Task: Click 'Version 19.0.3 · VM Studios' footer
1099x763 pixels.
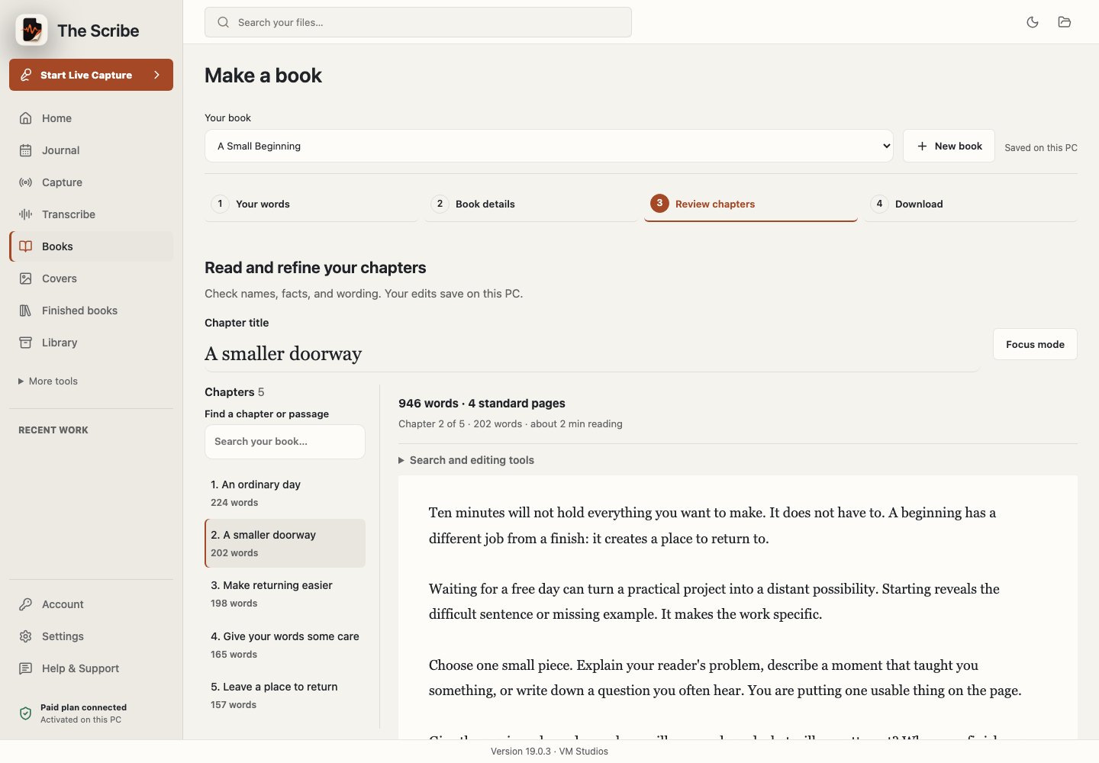Action: pyautogui.click(x=549, y=752)
